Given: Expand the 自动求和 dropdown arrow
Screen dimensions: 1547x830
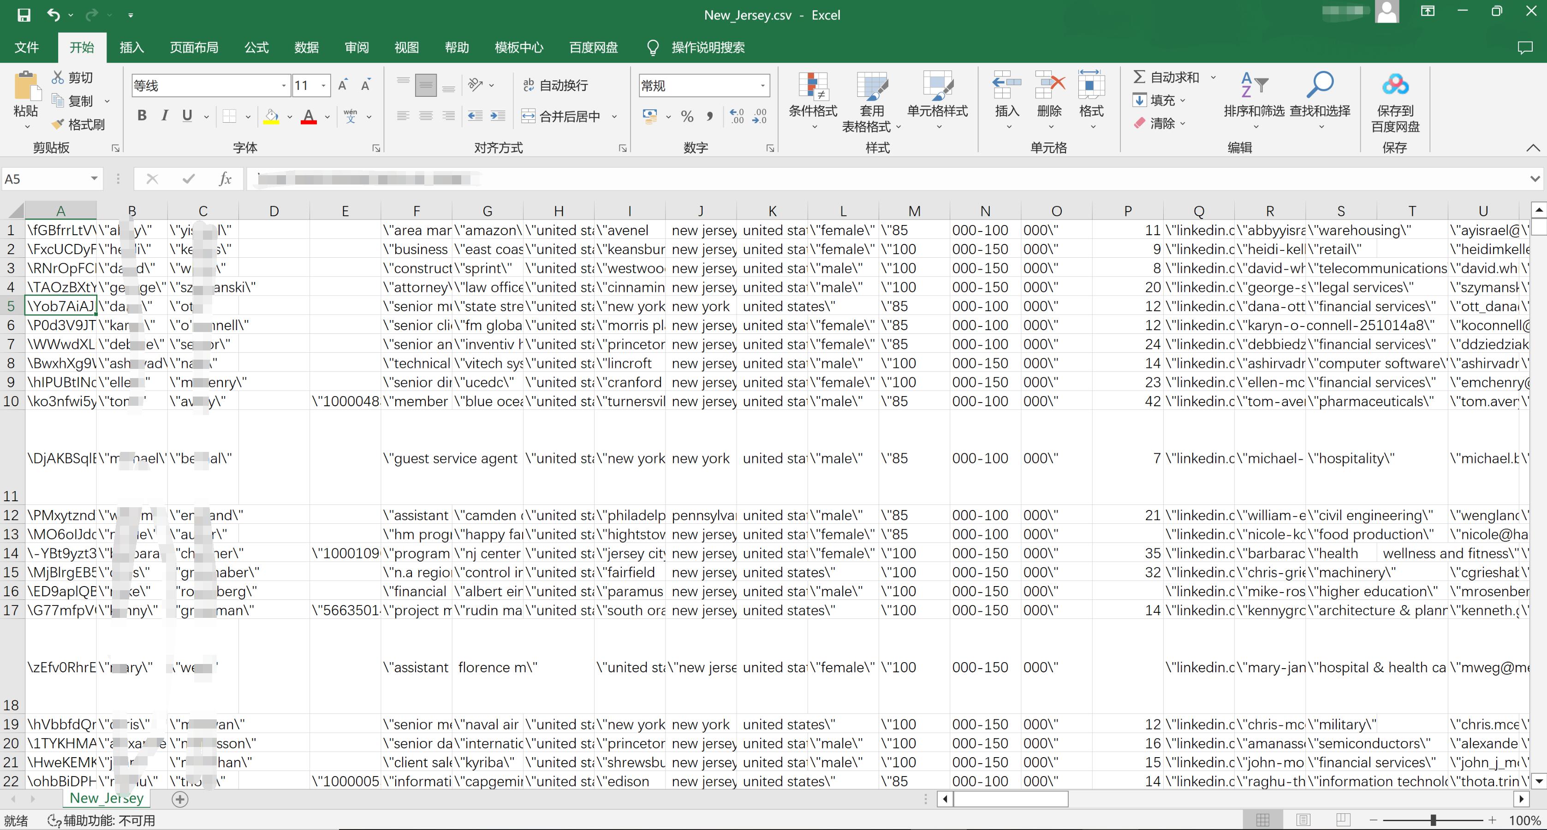Looking at the screenshot, I should (x=1213, y=77).
